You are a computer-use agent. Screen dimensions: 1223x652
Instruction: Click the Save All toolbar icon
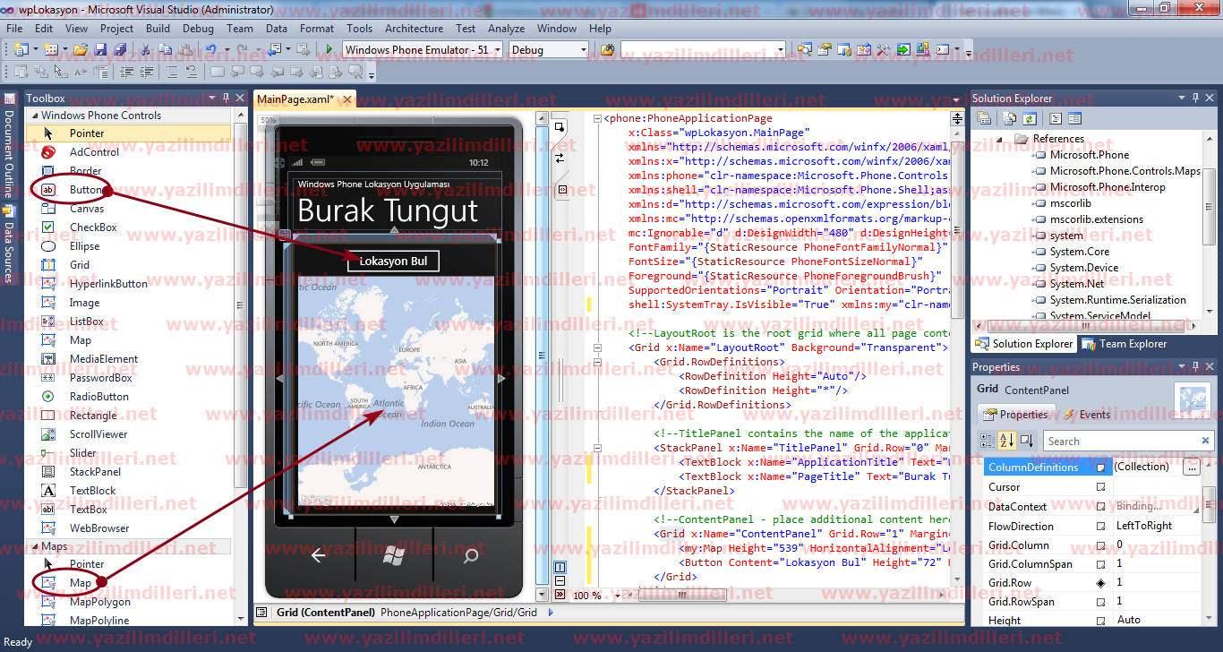(120, 50)
